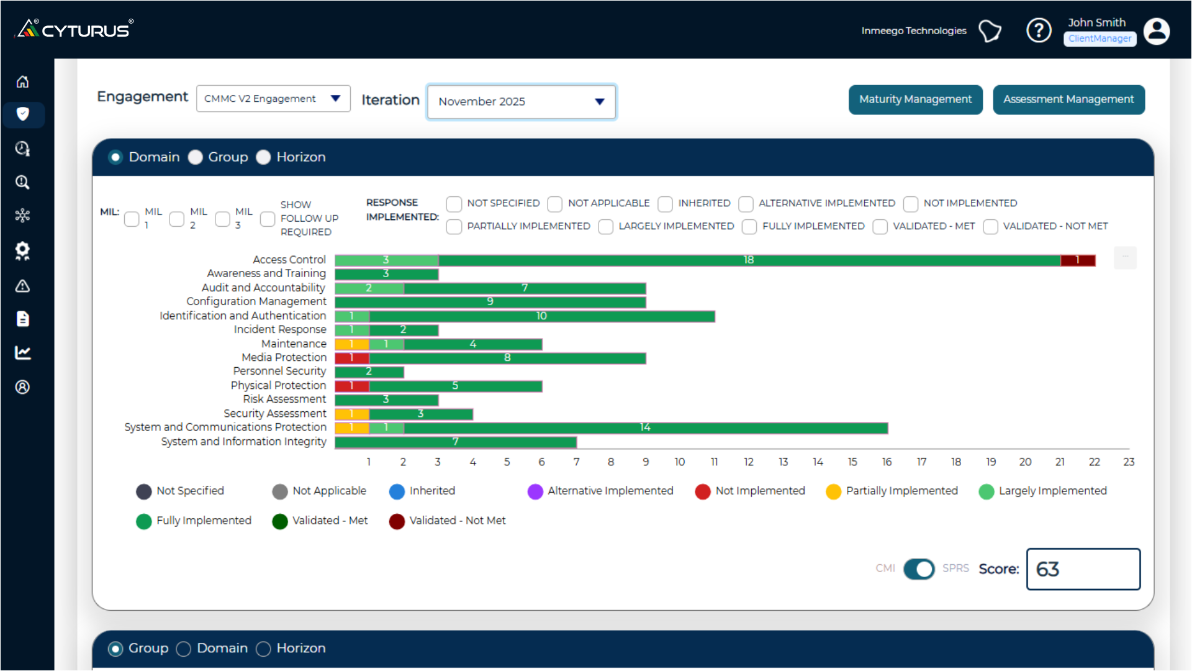The image size is (1192, 671).
Task: Click the warning triangle sidebar icon
Action: click(x=23, y=286)
